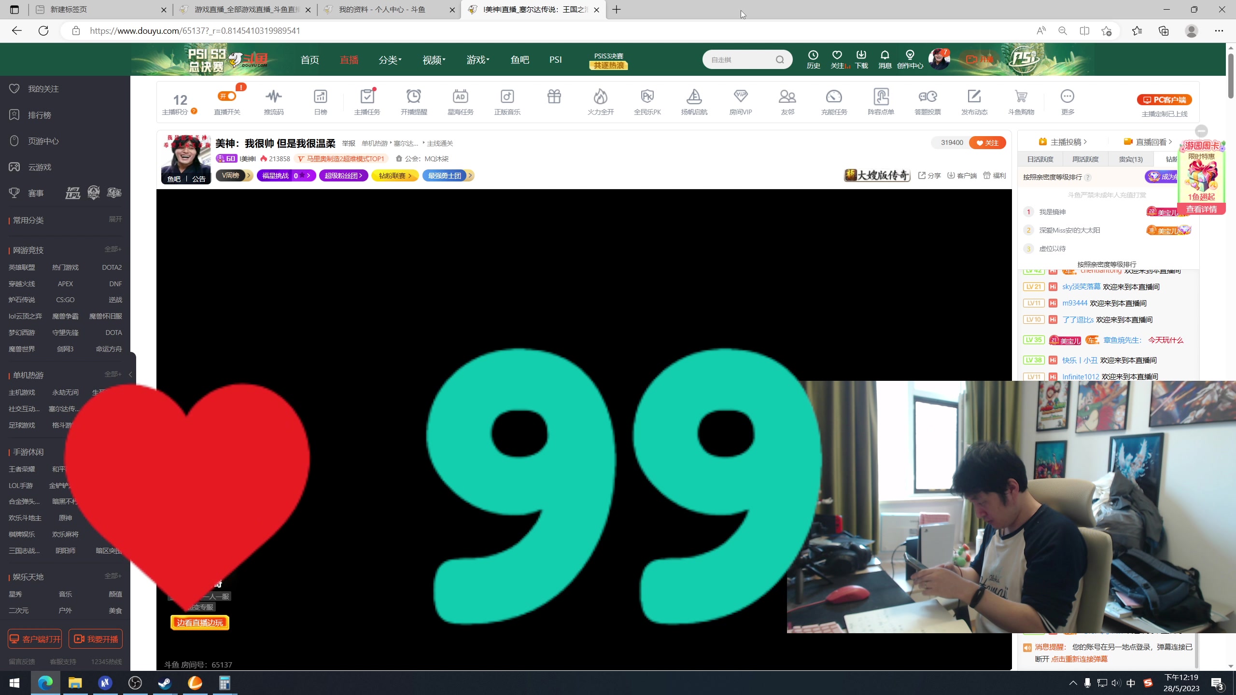1236x695 pixels.
Task: Open 主播投稿 in the right panel
Action: pos(1063,142)
